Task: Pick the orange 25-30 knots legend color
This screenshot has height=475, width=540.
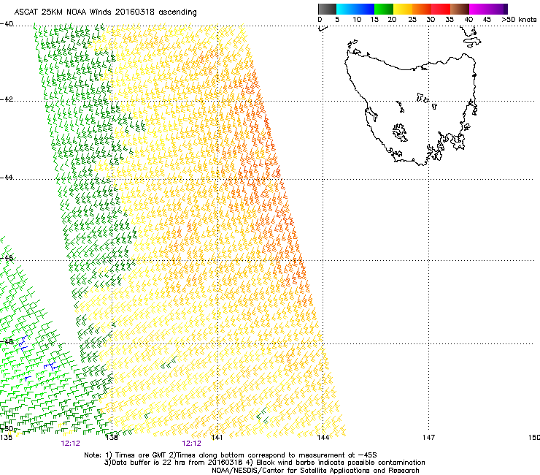Action: click(422, 9)
